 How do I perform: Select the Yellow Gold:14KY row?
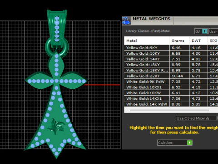[171, 59]
